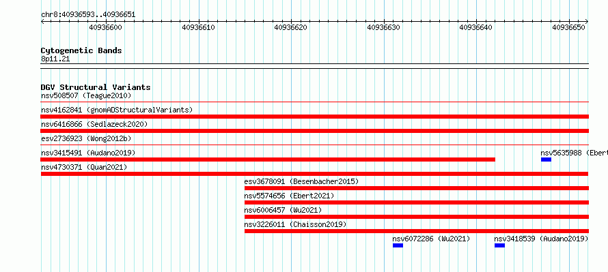Click the 40936650 ruler position
Viewport: 608px width, 272px height.
(x=569, y=27)
